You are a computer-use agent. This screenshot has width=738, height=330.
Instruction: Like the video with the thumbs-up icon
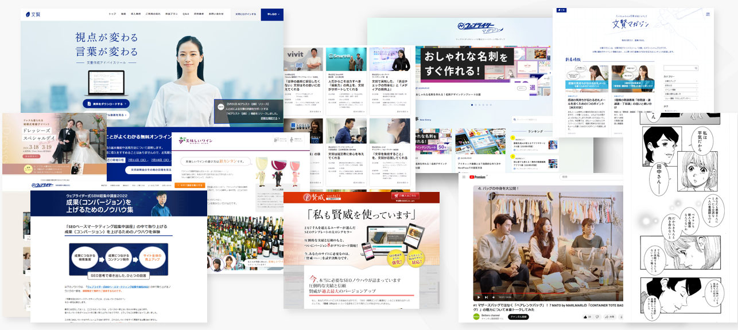click(585, 316)
